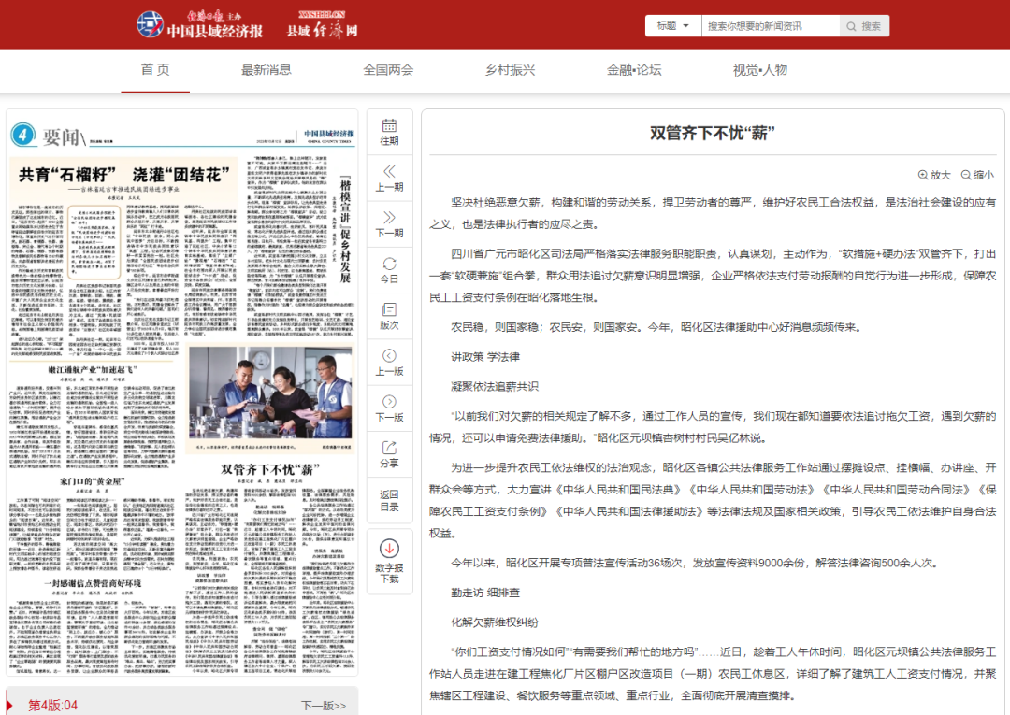1010x715 pixels.
Task: Click the 县域经济网 logo
Action: pos(322,25)
